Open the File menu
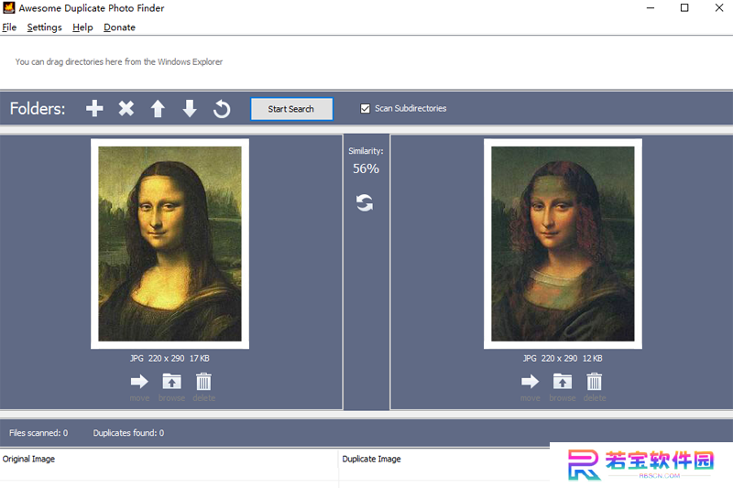733x488 pixels. 9,27
